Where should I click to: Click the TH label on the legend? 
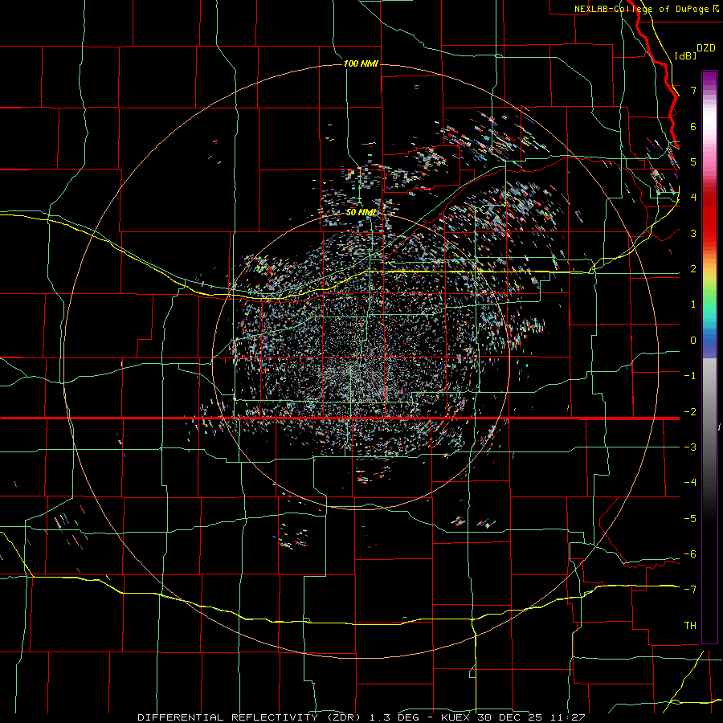pyautogui.click(x=690, y=626)
